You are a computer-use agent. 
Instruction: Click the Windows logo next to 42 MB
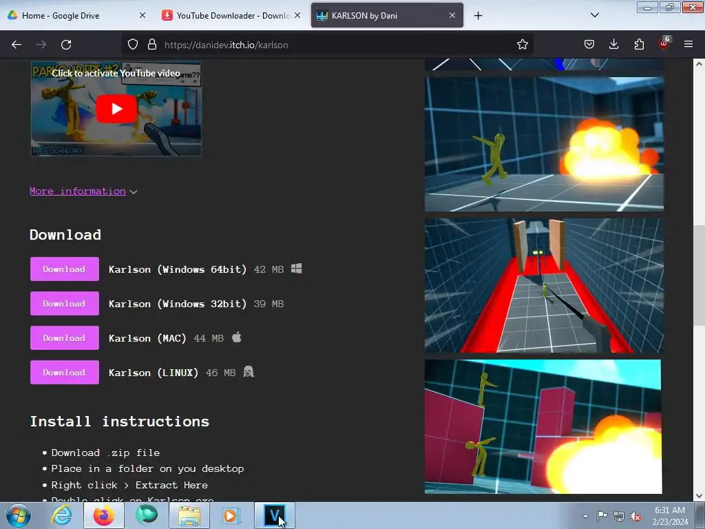tap(296, 269)
